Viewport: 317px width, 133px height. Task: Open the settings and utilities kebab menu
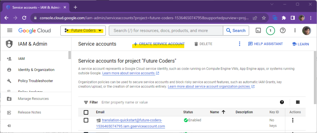[x=295, y=31]
